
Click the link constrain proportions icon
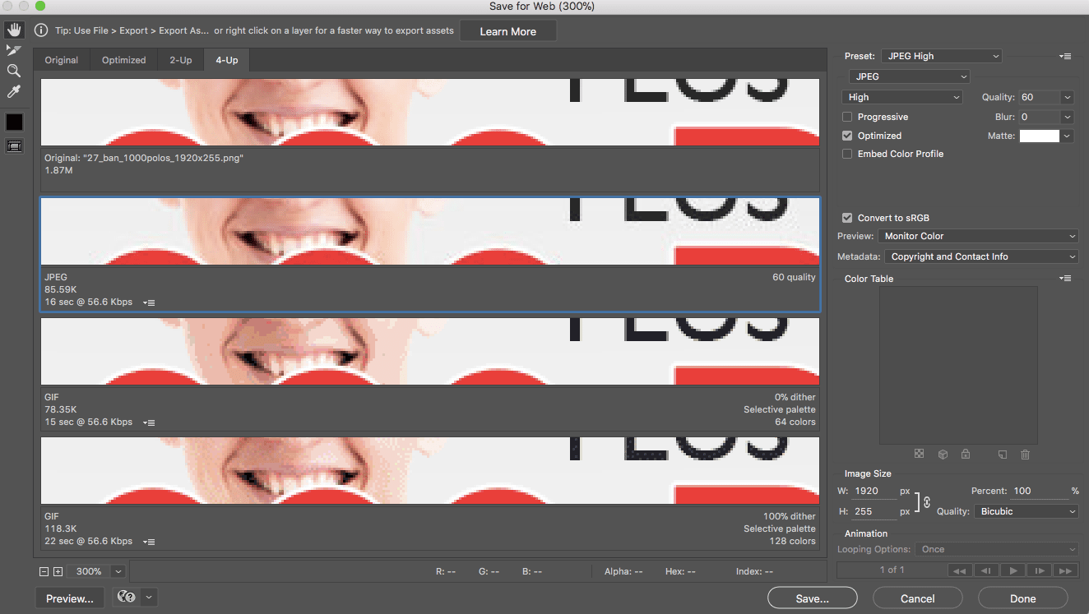(x=927, y=501)
